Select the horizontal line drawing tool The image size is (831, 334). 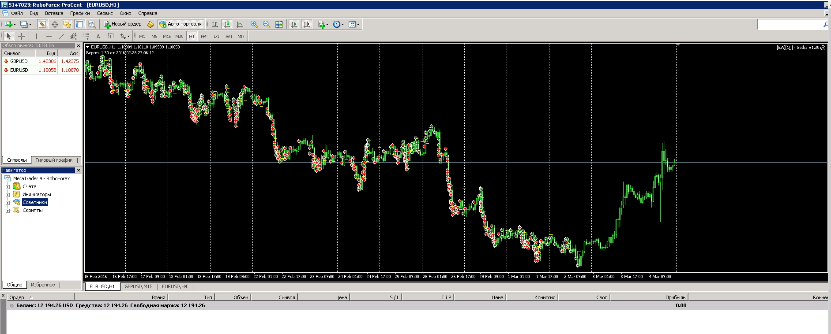point(49,36)
